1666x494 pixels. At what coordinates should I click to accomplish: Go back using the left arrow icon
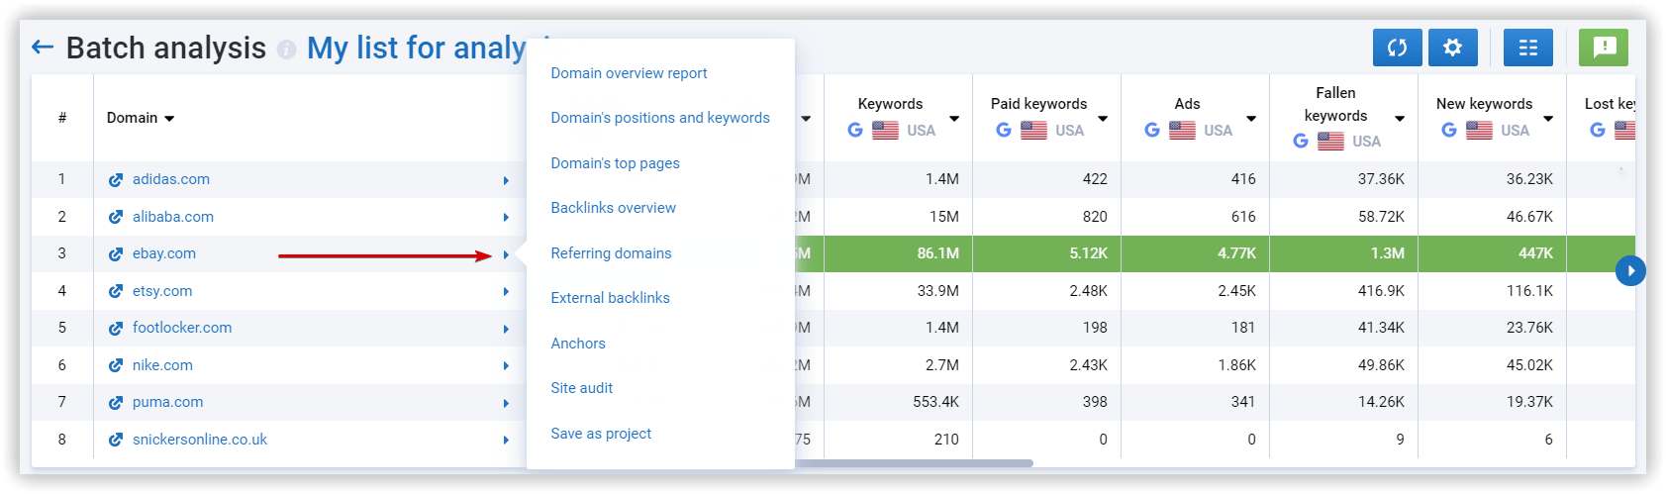[43, 47]
